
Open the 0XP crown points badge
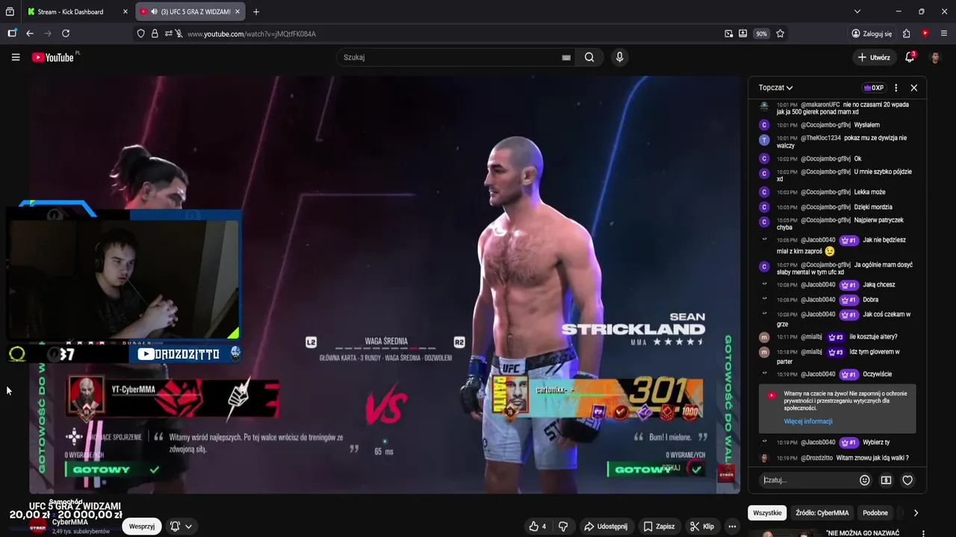[874, 88]
